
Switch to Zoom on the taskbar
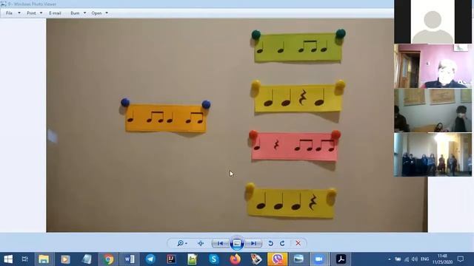319,259
